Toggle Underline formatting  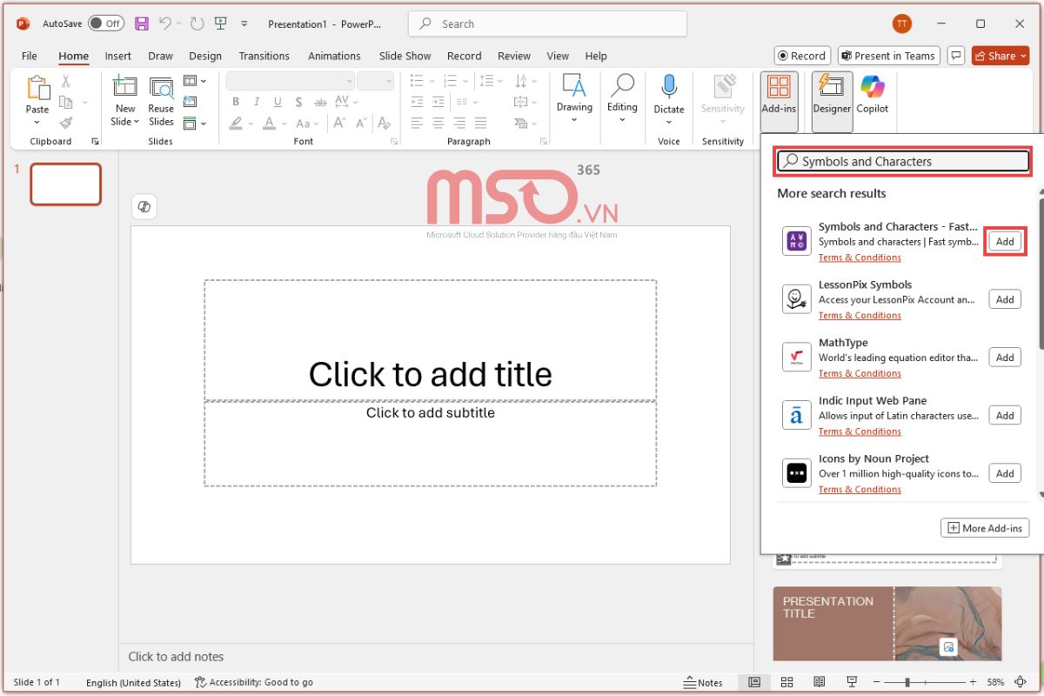click(x=278, y=102)
